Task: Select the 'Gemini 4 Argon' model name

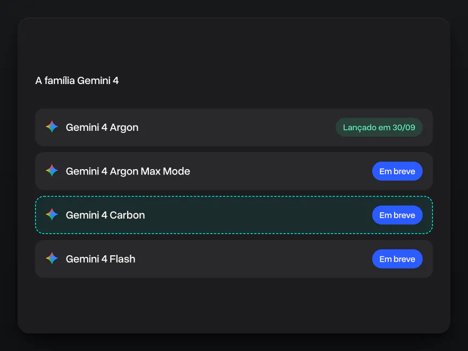Action: click(x=102, y=128)
